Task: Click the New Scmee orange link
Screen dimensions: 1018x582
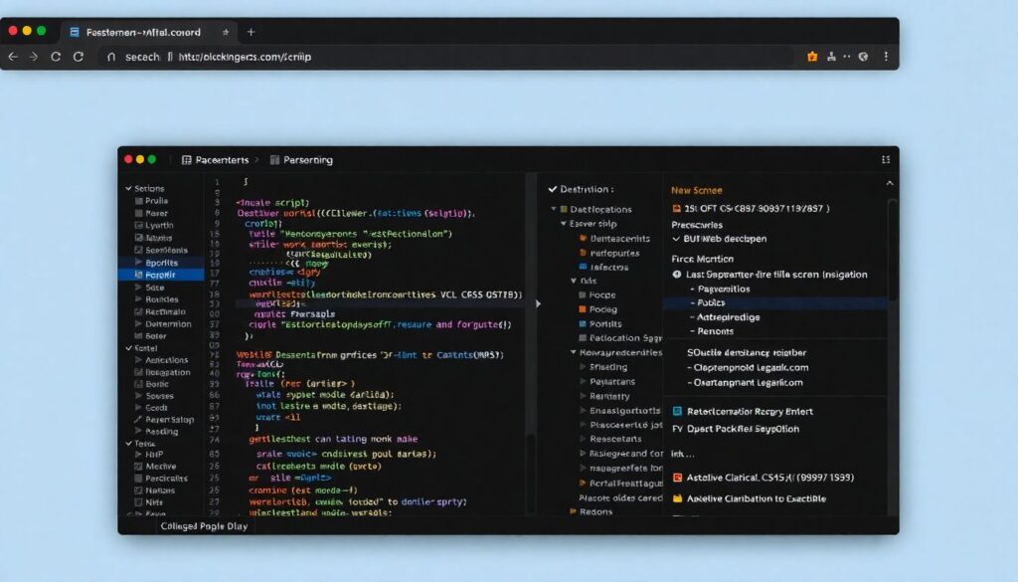Action: (x=697, y=190)
